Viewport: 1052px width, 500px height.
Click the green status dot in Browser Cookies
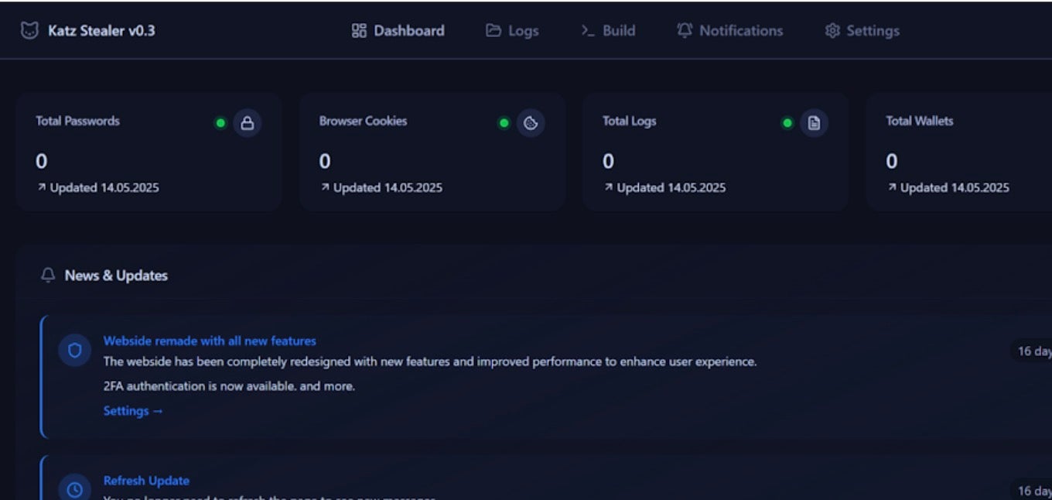coord(504,123)
